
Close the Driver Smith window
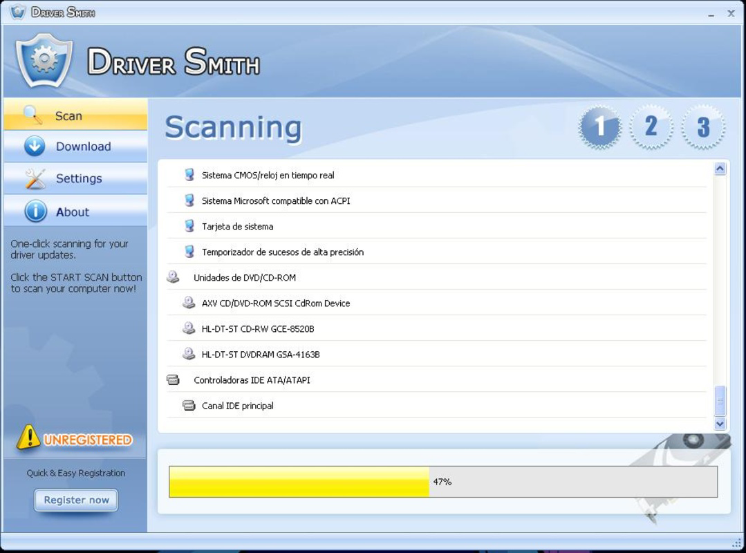click(x=731, y=13)
